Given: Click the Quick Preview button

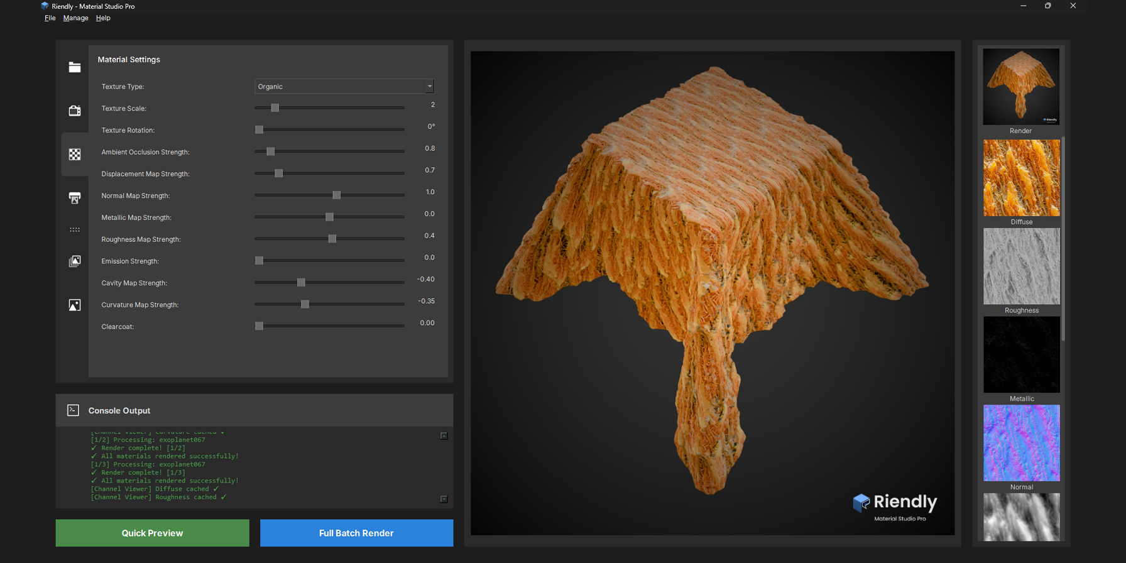Looking at the screenshot, I should tap(153, 533).
